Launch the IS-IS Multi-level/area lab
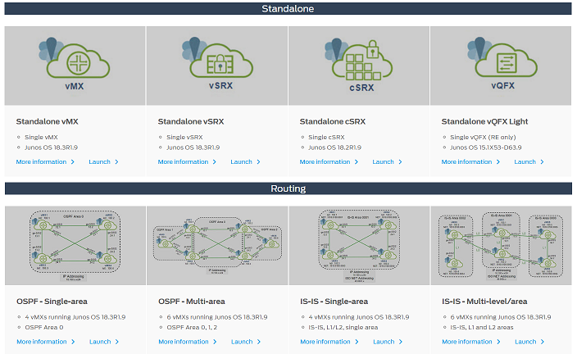Image resolution: width=577 pixels, height=354 pixels. coord(529,342)
